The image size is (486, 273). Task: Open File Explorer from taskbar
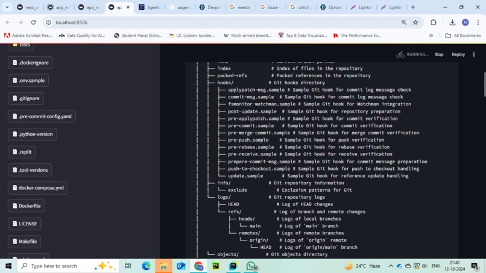tap(163, 266)
